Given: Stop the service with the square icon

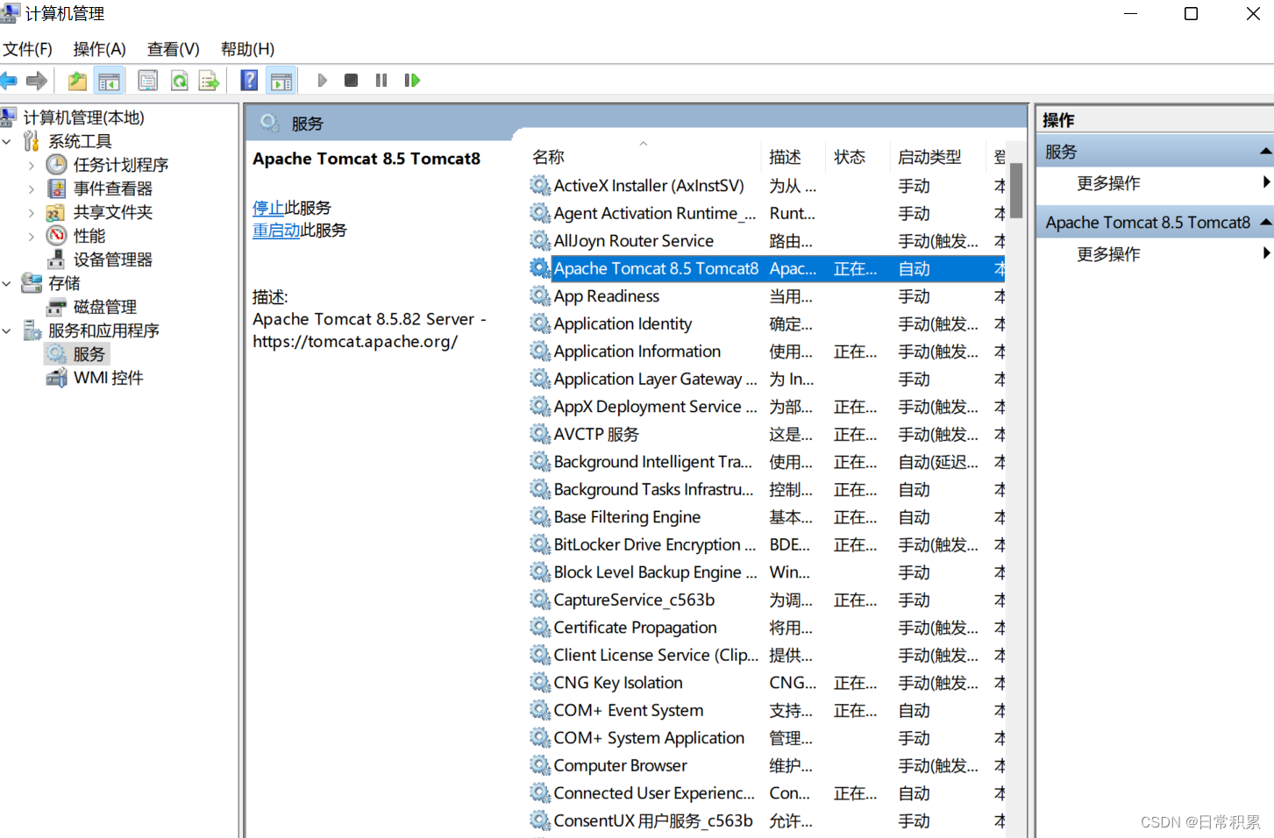Looking at the screenshot, I should [351, 81].
